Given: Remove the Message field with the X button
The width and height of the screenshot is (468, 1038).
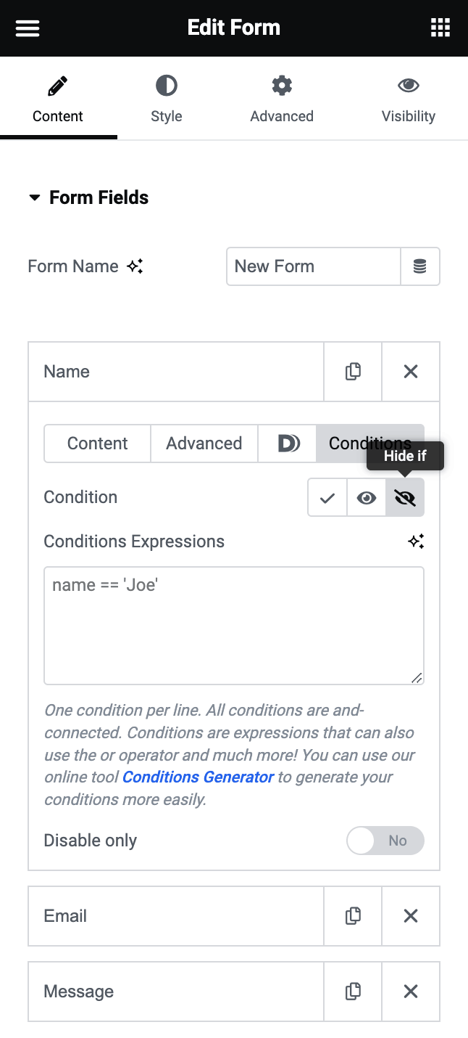Looking at the screenshot, I should point(411,991).
